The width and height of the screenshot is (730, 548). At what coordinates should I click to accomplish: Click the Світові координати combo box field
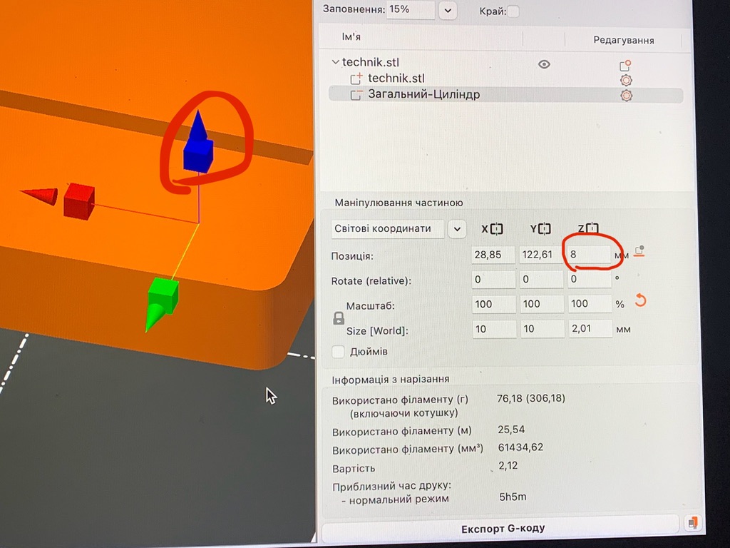point(388,229)
